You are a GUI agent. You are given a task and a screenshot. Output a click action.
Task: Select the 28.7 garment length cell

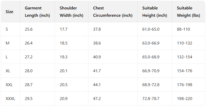(x=29, y=85)
